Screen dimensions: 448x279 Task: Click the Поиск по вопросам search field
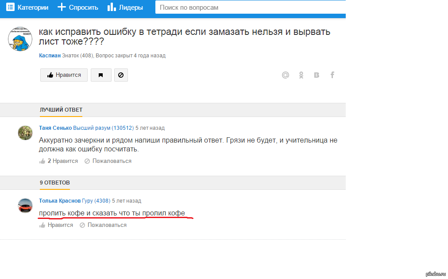[250, 8]
